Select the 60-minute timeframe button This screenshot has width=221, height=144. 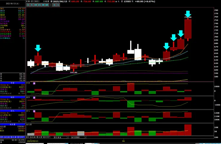pos(47,5)
